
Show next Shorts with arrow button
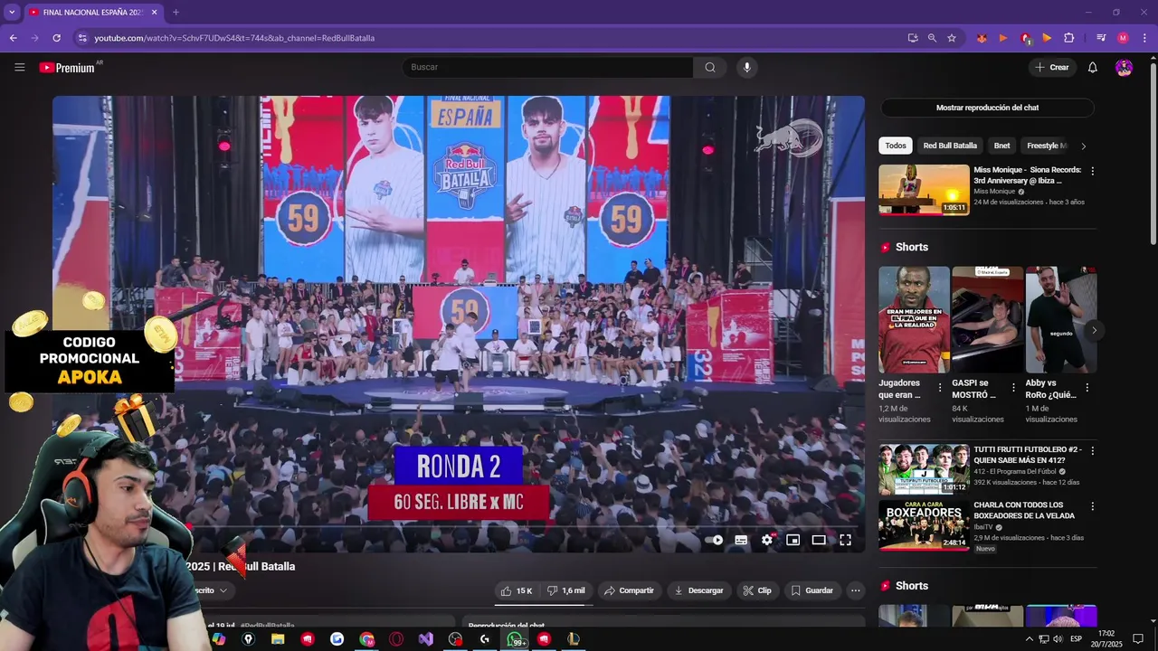[1094, 330]
